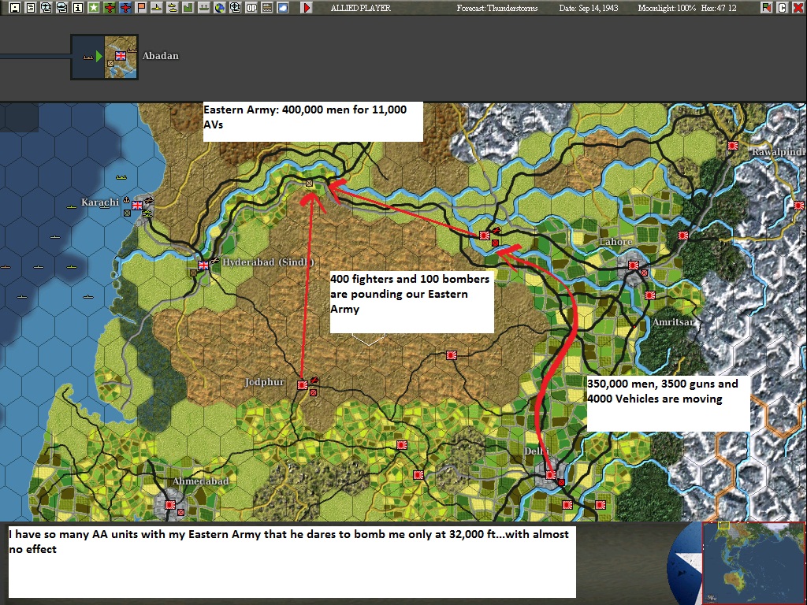Open bases list with orange flag icon
Viewport: 807px width, 605px height.
(x=141, y=8)
